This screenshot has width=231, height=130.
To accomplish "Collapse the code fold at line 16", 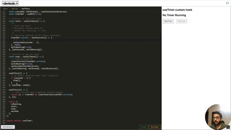I will point(5,21).
